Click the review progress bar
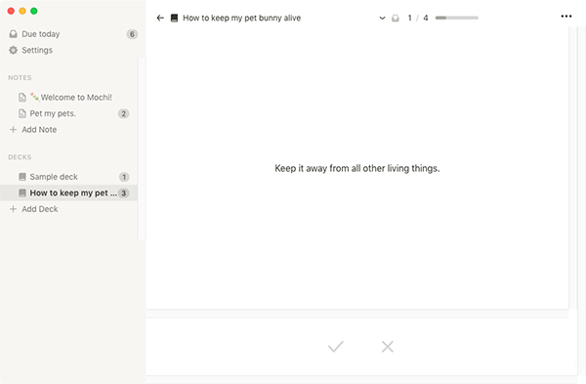 coord(457,18)
